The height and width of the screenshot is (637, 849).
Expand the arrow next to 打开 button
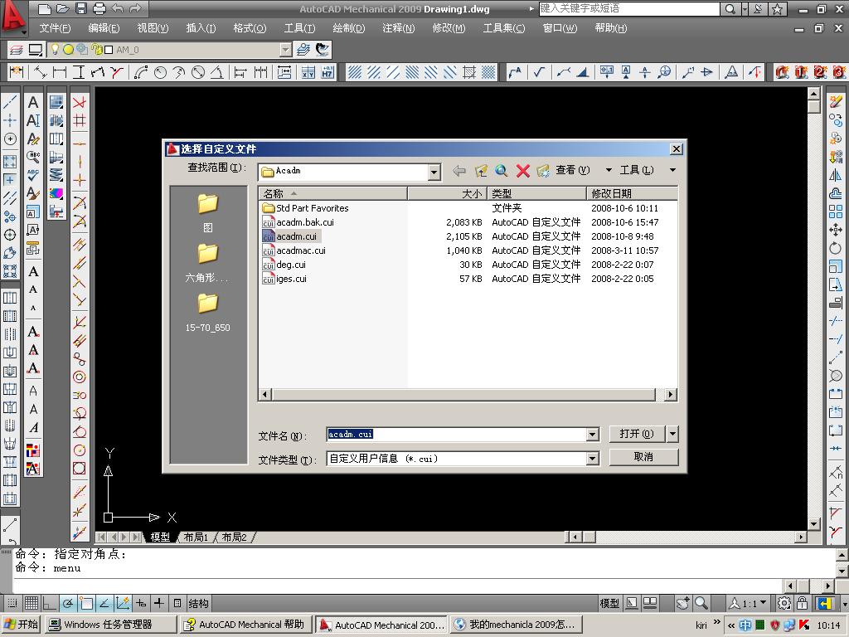(672, 434)
